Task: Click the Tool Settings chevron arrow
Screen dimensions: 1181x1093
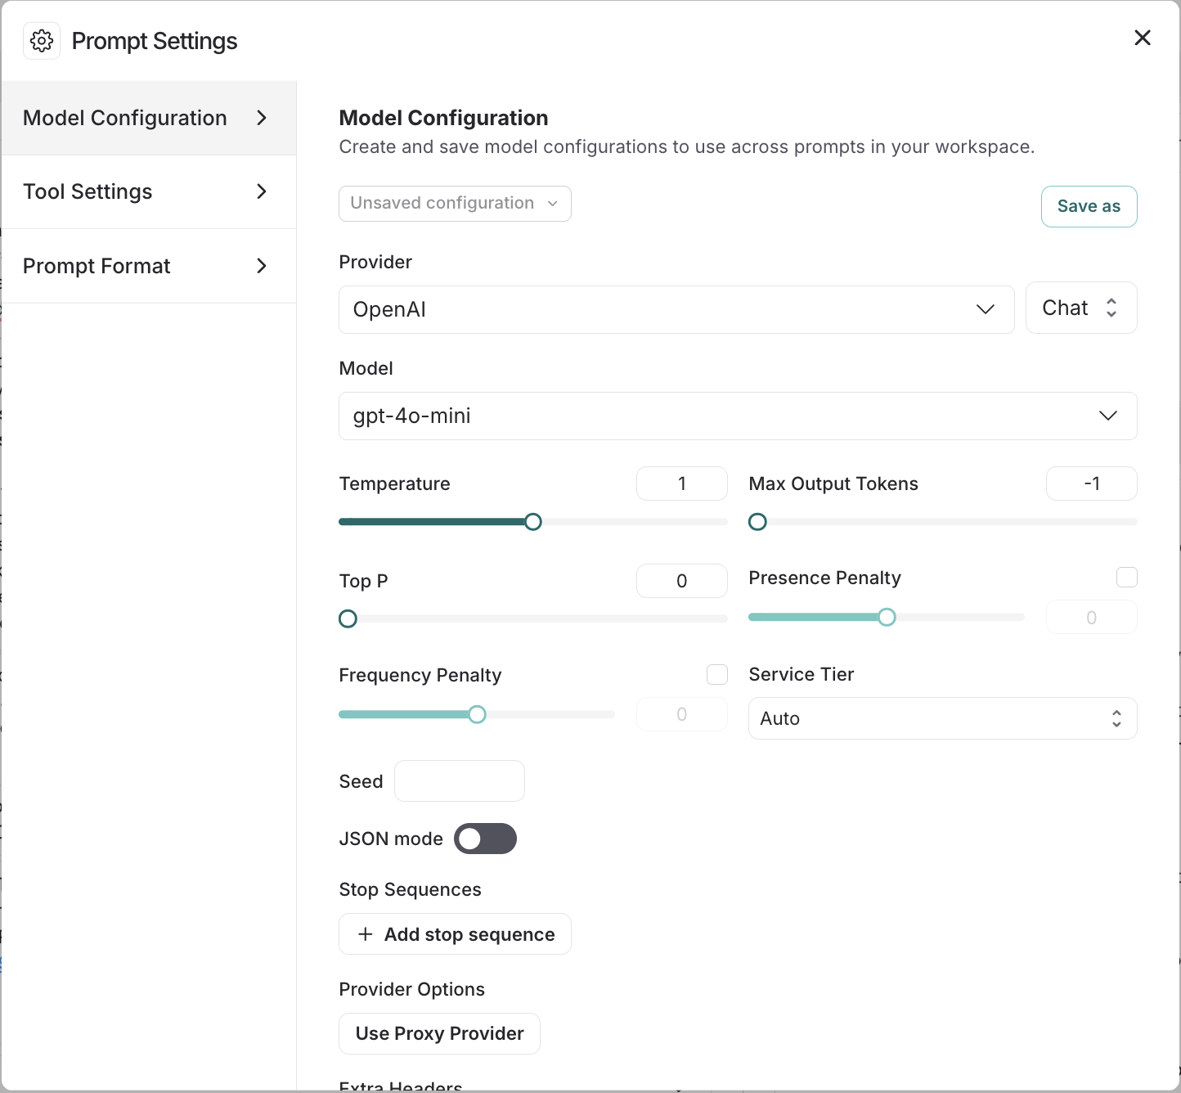Action: [262, 191]
